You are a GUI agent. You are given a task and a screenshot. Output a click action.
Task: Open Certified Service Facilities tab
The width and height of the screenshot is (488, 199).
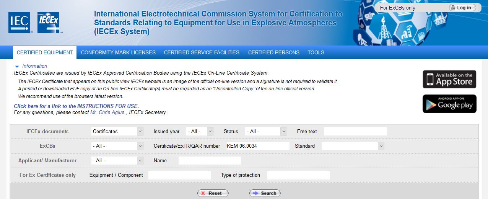pyautogui.click(x=202, y=52)
